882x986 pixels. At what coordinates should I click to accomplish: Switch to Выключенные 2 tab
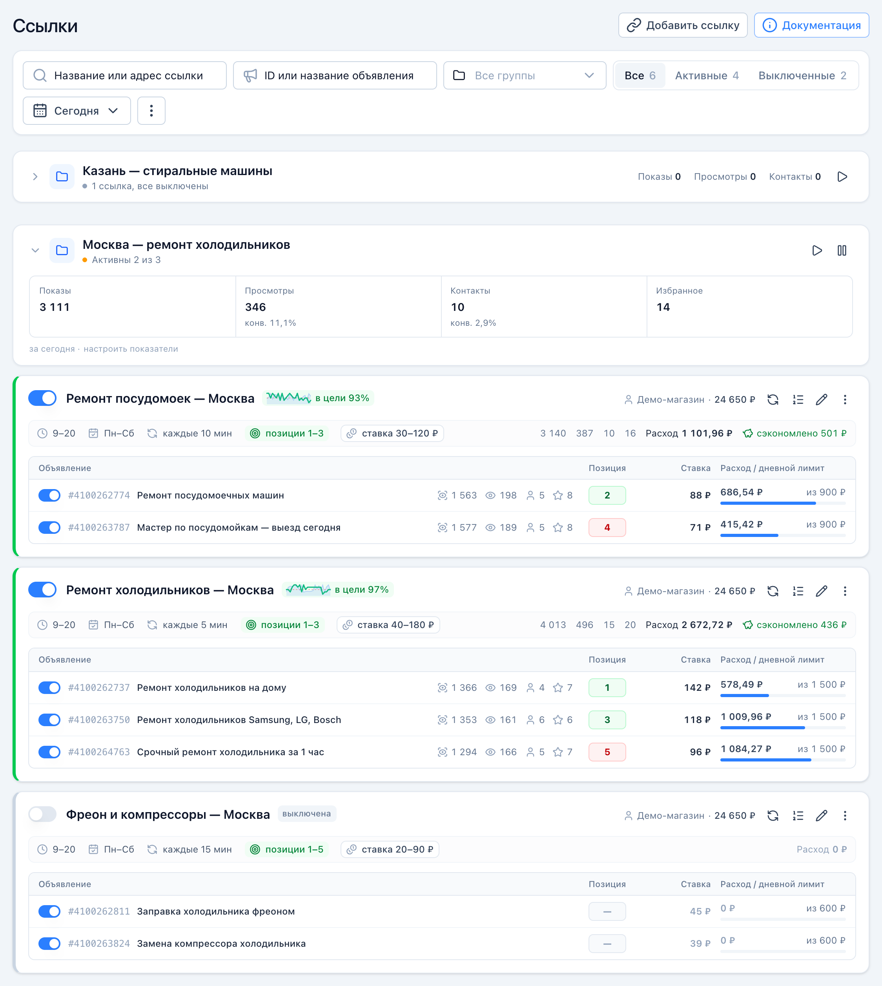coord(802,76)
